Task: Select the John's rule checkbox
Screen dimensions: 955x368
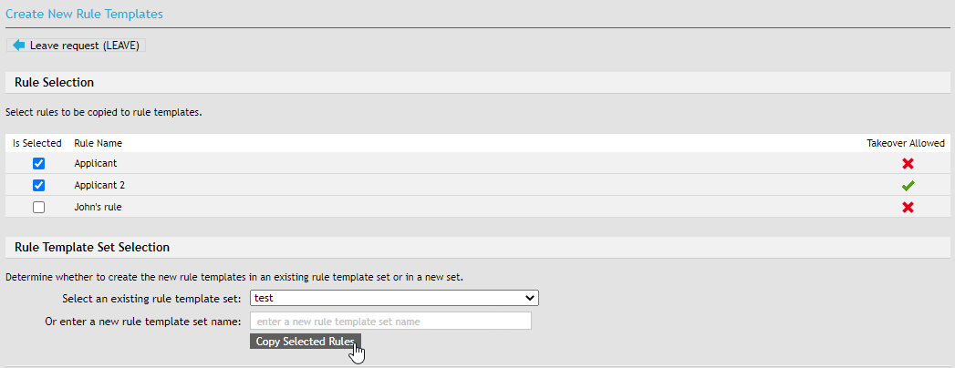Action: 38,208
